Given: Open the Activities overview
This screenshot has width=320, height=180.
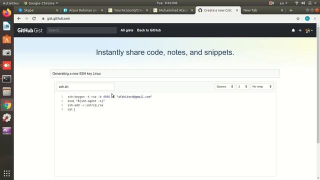Looking at the screenshot, I should (x=10, y=3).
